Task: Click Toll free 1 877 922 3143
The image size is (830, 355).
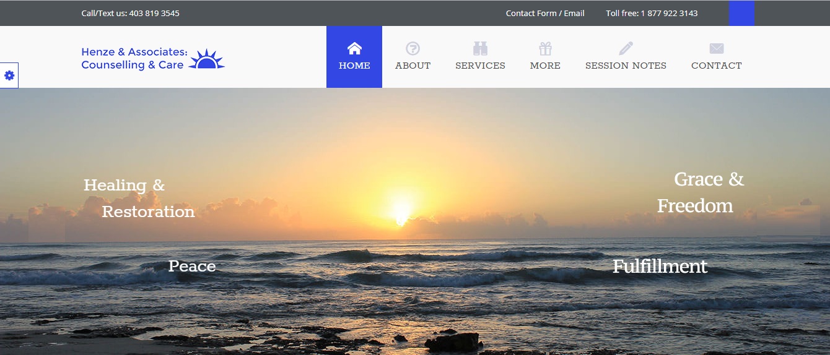Action: point(652,13)
